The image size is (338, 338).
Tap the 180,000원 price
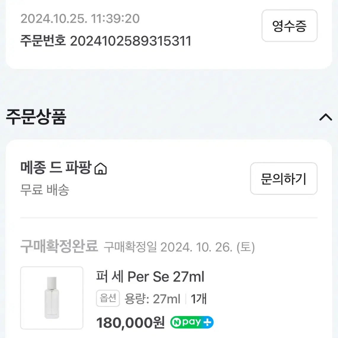click(x=130, y=323)
